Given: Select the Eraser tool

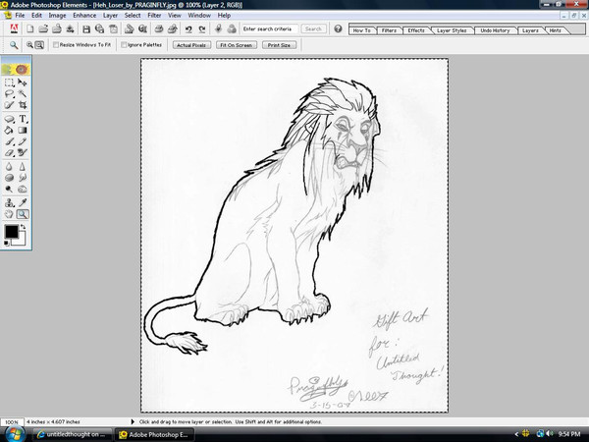Looking at the screenshot, I should pos(10,153).
